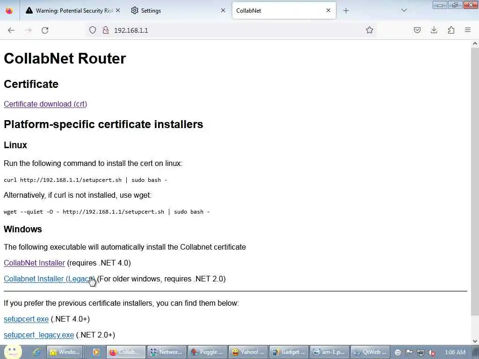Click the address bar showing 192.168.1.1
Image resolution: width=479 pixels, height=359 pixels.
point(231,30)
